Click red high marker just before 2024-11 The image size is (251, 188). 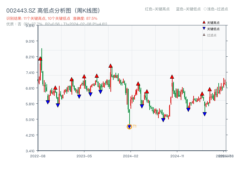(172, 77)
